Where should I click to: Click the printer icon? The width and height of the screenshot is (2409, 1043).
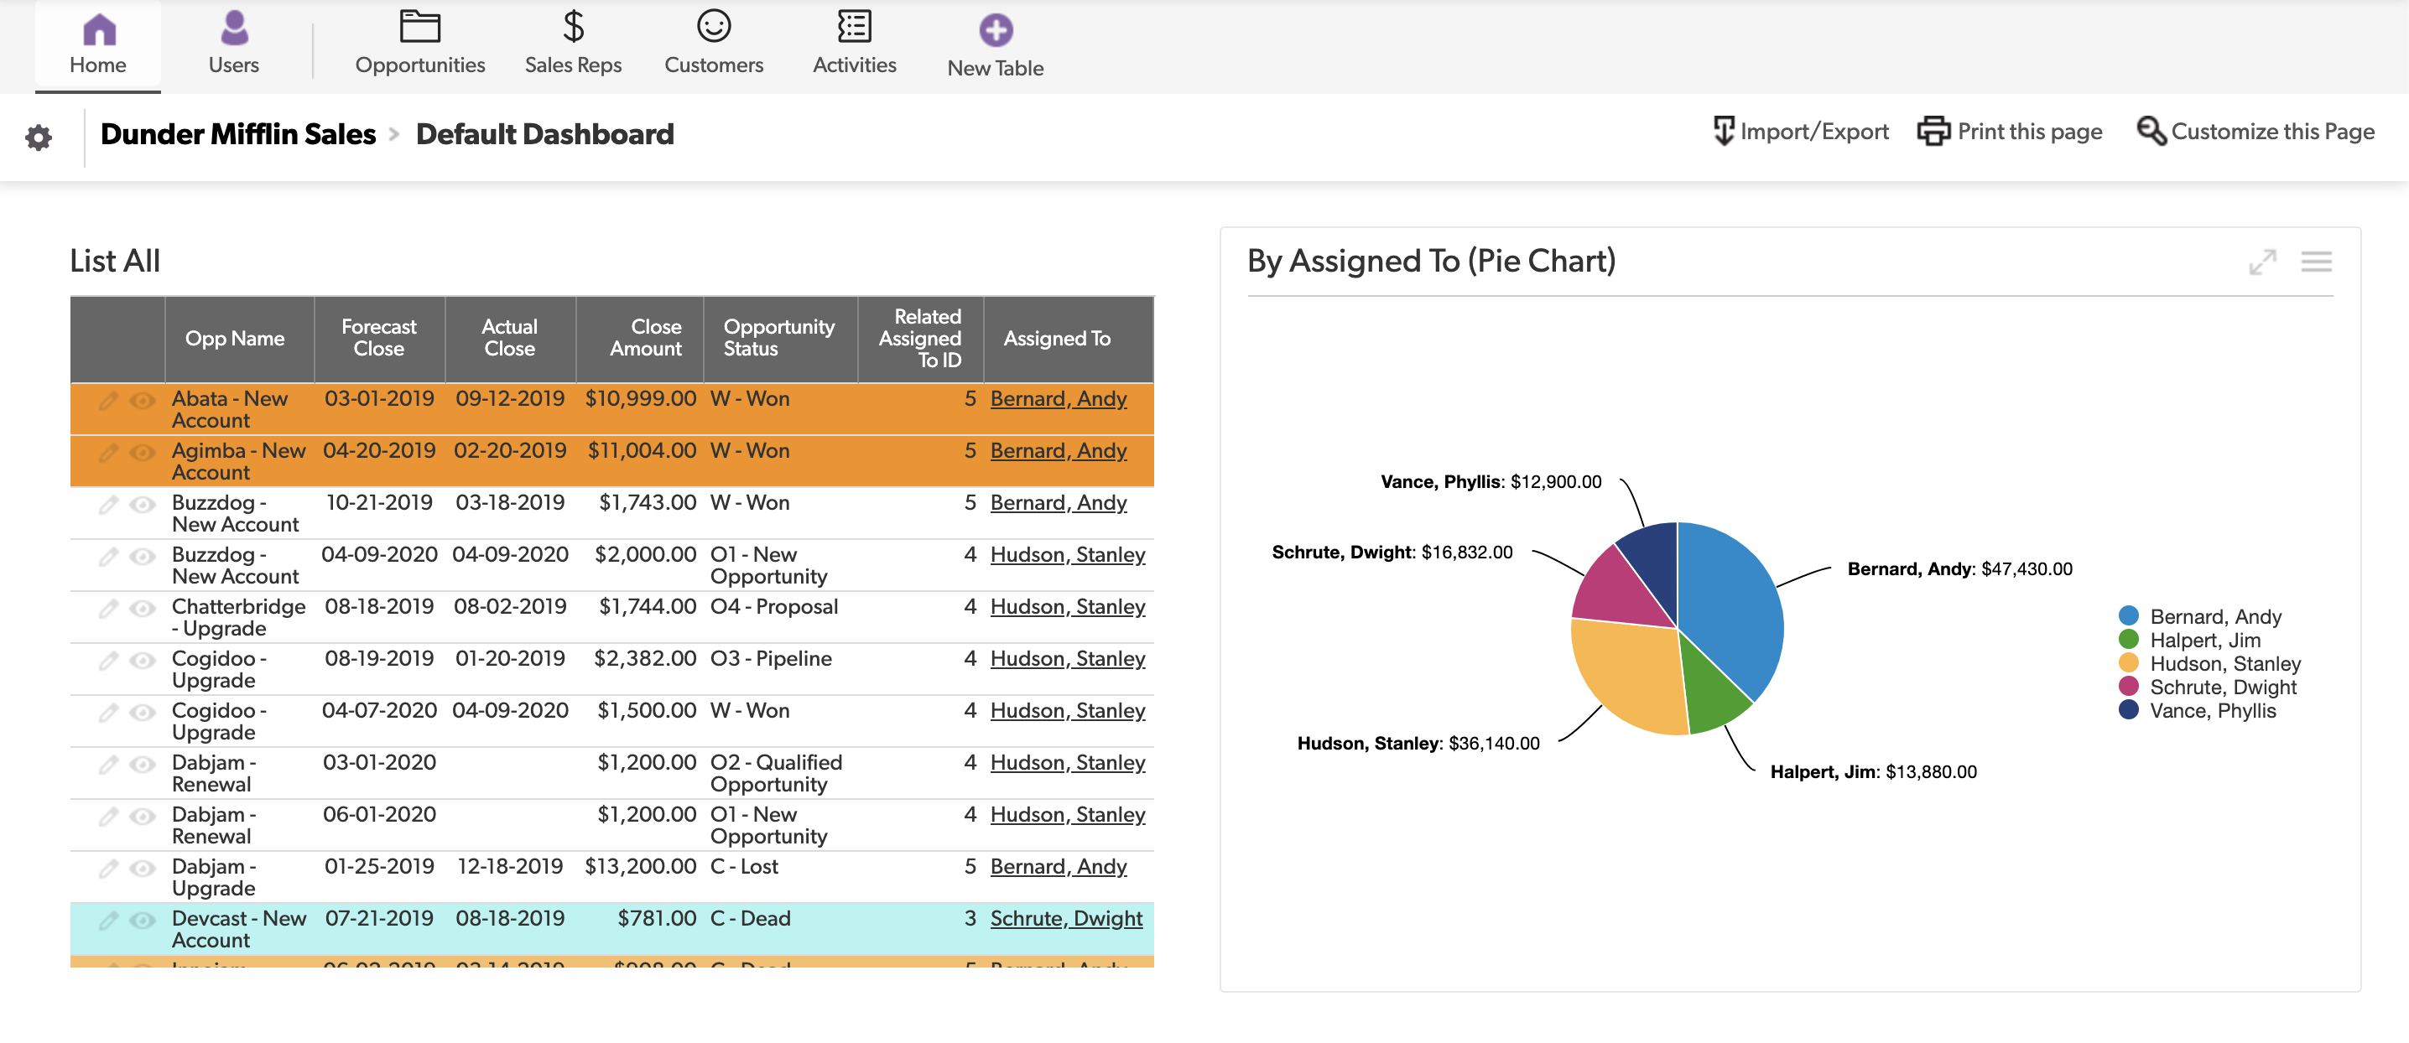pyautogui.click(x=1933, y=131)
